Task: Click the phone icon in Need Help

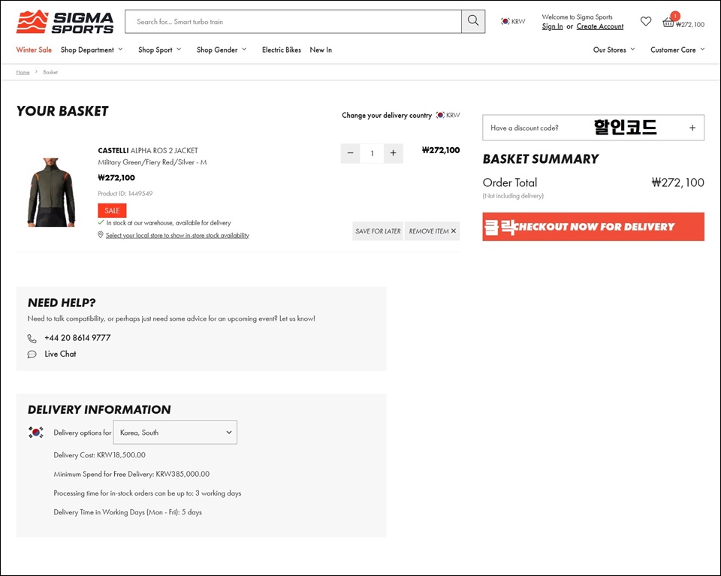Action: click(x=32, y=339)
